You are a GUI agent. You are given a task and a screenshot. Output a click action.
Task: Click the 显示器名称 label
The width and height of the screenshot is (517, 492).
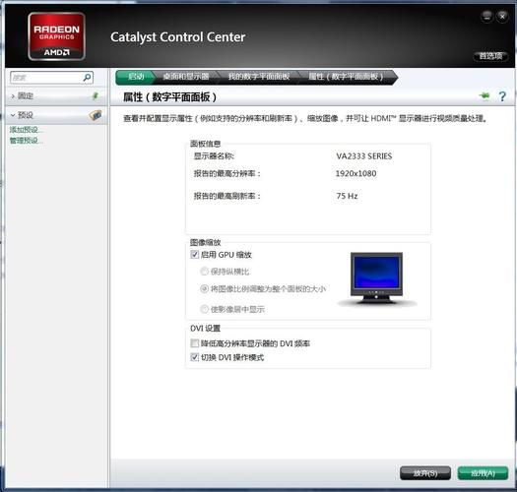[214, 156]
